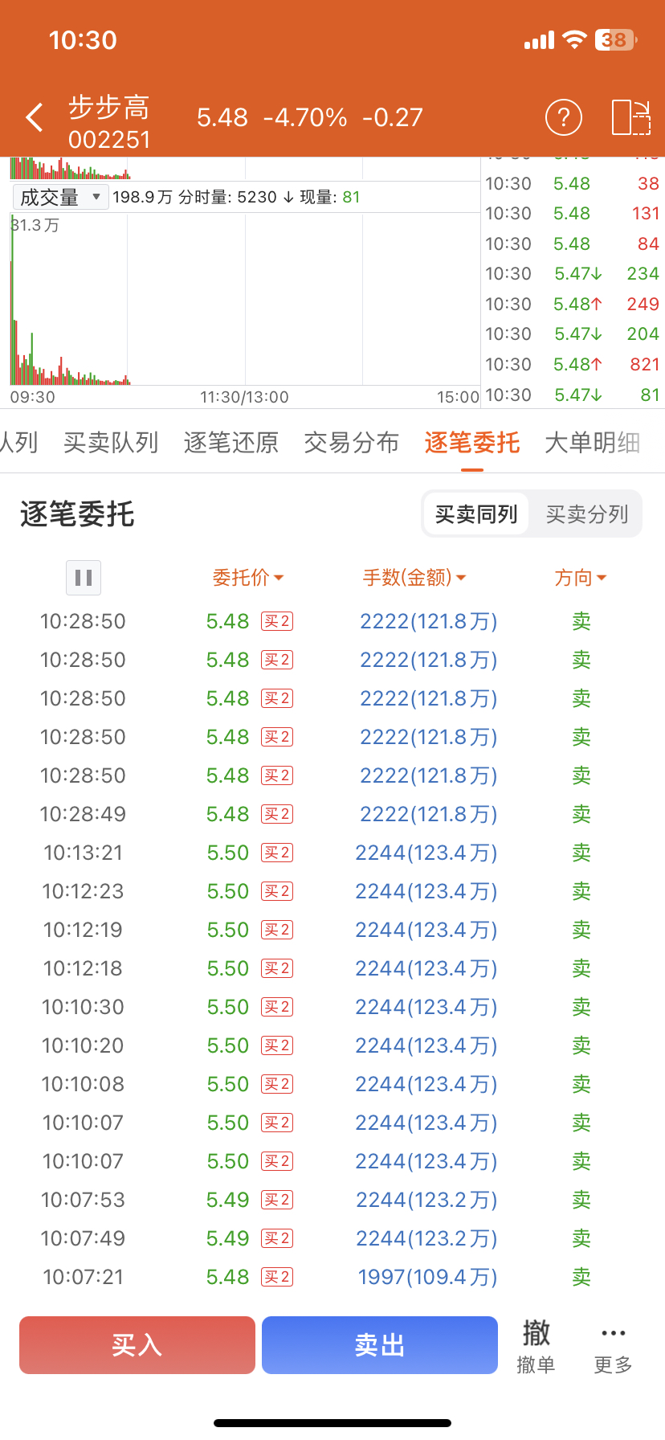Tap 11:30/13:00 chart axis label
665x1440 pixels.
pyautogui.click(x=244, y=397)
